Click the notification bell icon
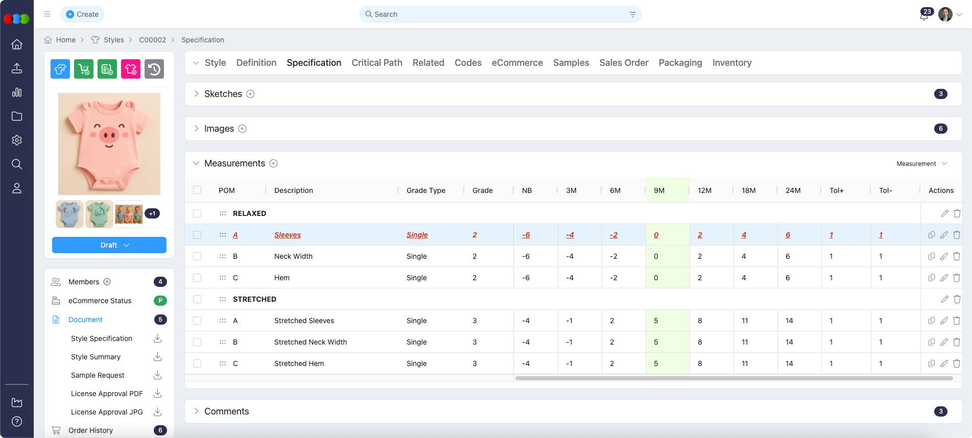Viewport: 972px width, 438px height. [923, 16]
